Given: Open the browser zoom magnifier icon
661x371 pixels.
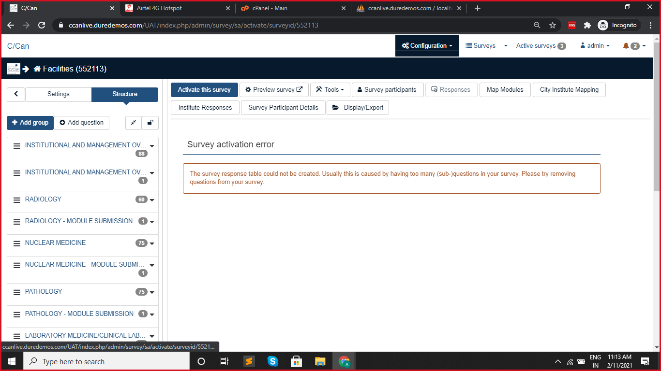Looking at the screenshot, I should click(537, 25).
